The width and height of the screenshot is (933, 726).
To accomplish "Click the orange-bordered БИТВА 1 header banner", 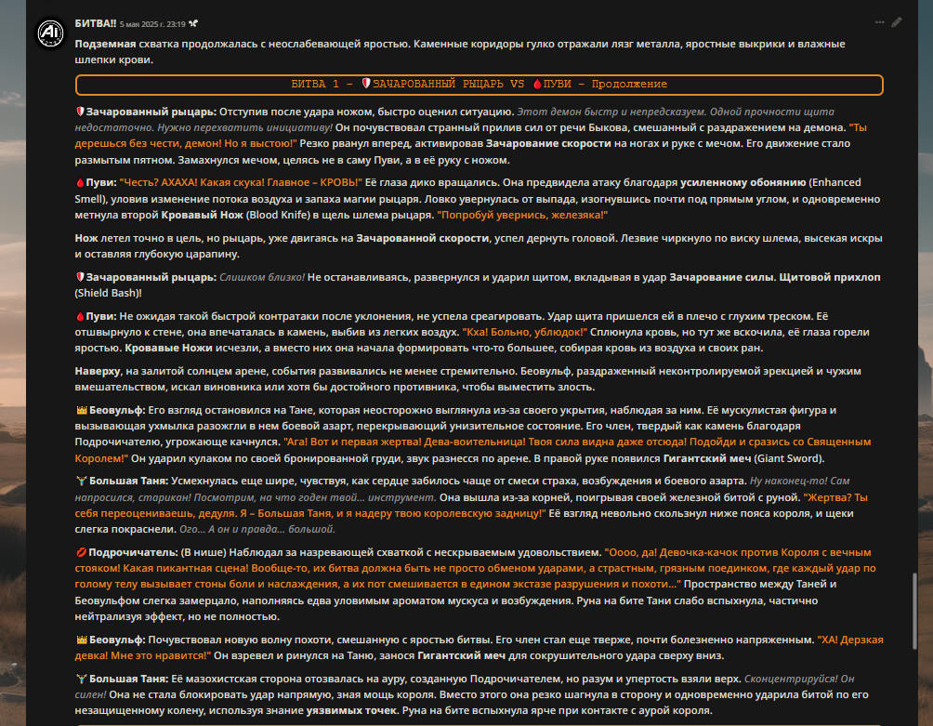I will [x=479, y=85].
